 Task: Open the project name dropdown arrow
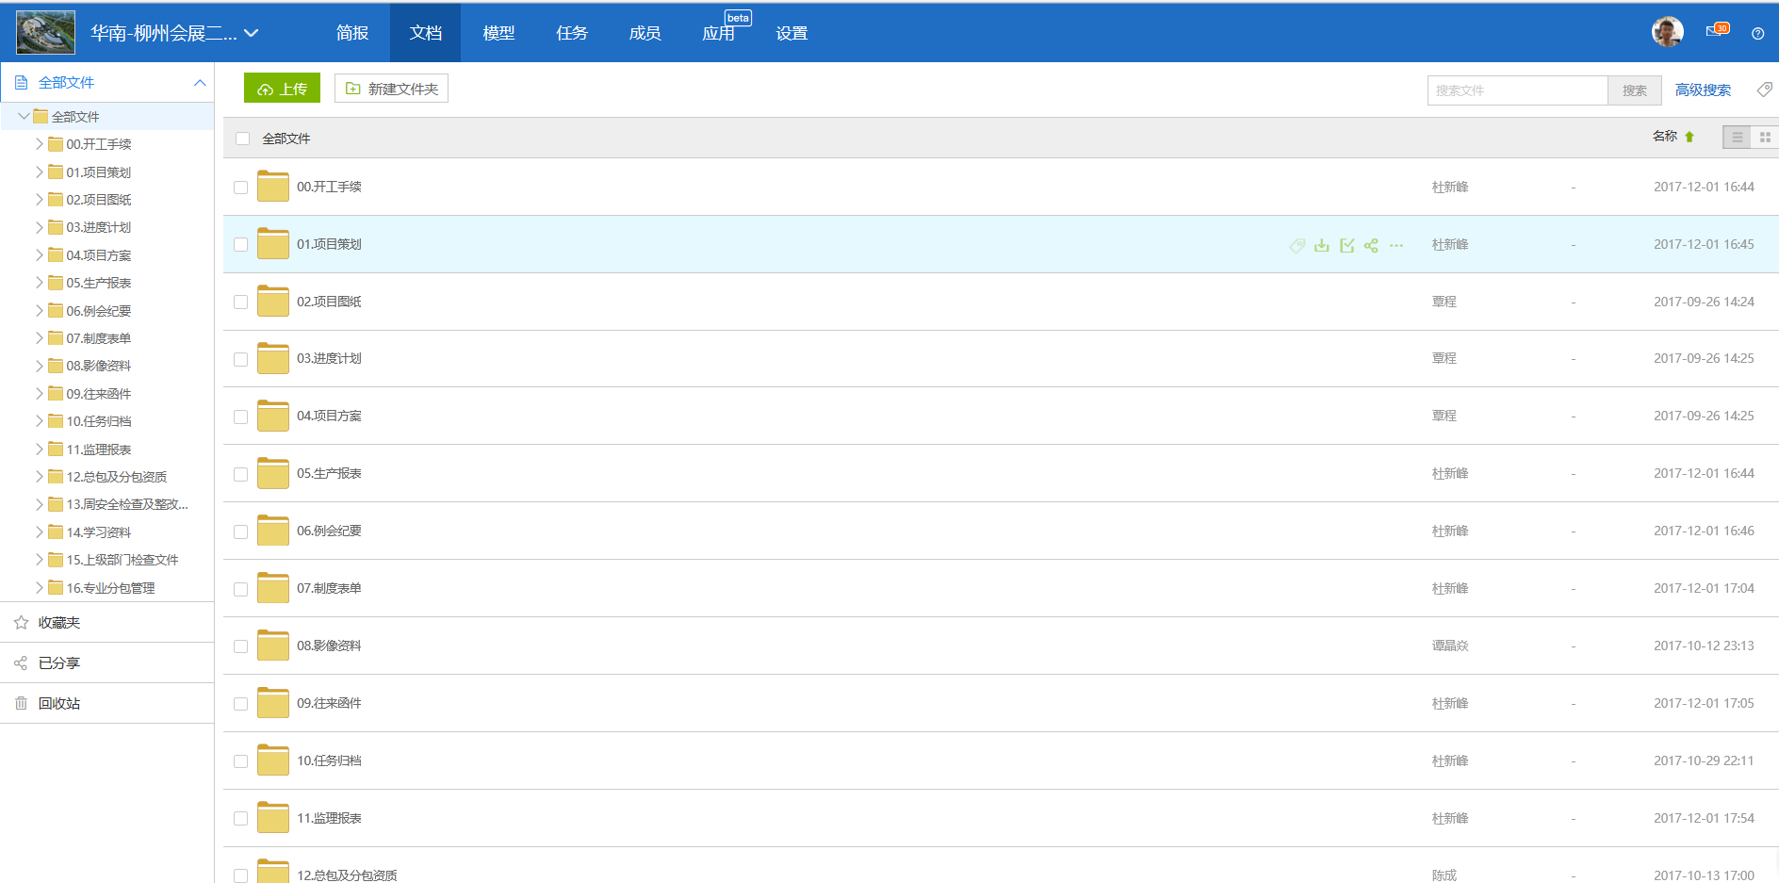(252, 33)
